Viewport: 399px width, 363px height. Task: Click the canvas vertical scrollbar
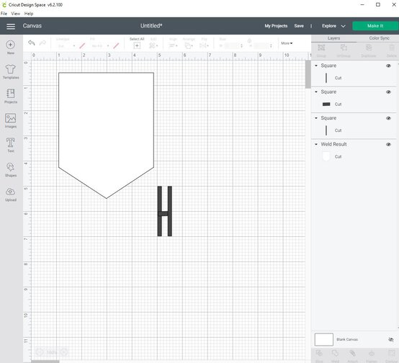pos(308,74)
